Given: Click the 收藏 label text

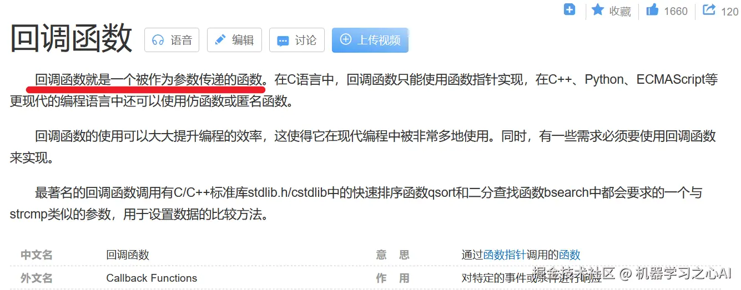Looking at the screenshot, I should tap(620, 11).
